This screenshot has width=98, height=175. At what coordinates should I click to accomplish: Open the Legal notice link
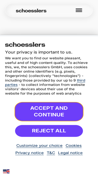[70, 153]
